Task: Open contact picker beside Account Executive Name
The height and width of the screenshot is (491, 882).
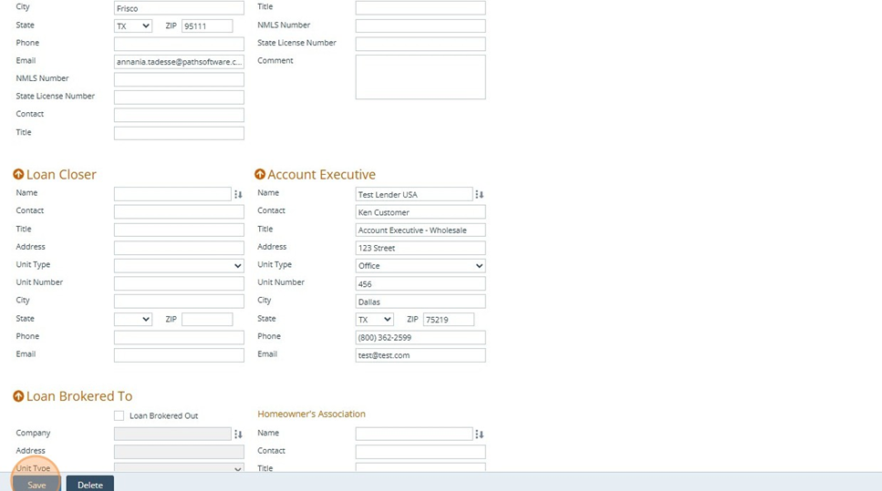Action: pyautogui.click(x=480, y=194)
